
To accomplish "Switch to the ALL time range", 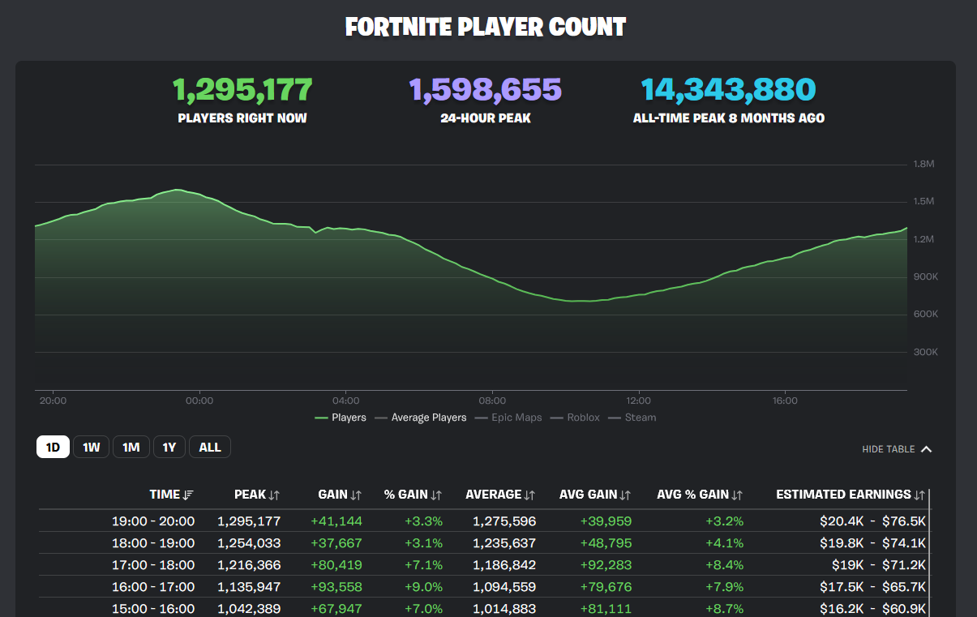I will coord(210,447).
